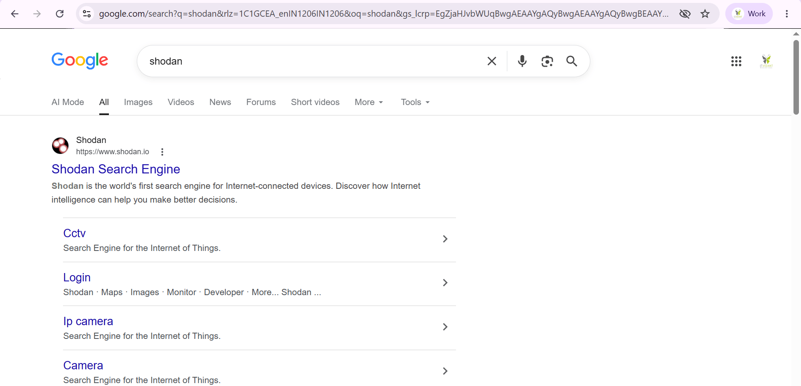View site information icon in address bar
Screen dimensions: 801x386
(87, 14)
